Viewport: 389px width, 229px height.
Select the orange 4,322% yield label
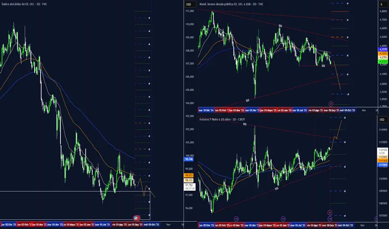click(x=383, y=53)
